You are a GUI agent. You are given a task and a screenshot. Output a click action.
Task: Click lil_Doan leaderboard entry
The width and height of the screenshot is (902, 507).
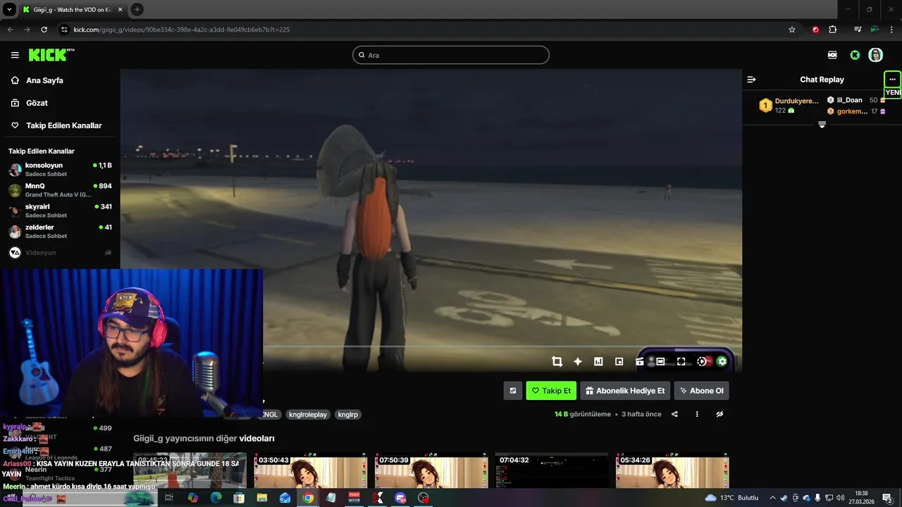(856, 100)
